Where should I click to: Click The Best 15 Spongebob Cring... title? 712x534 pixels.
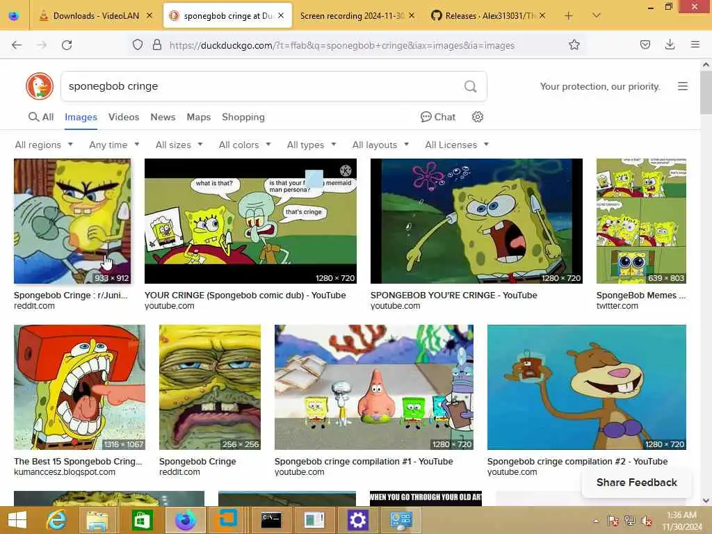[x=78, y=462]
